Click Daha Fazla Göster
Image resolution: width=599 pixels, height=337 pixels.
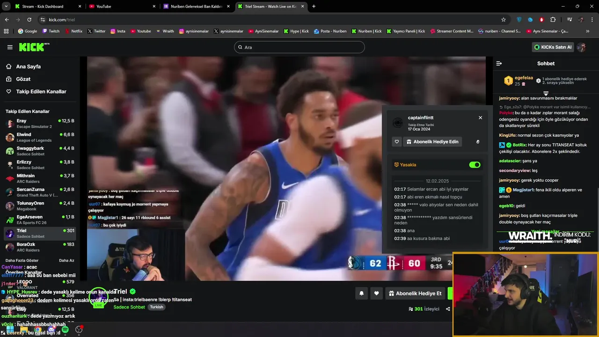pos(22,260)
